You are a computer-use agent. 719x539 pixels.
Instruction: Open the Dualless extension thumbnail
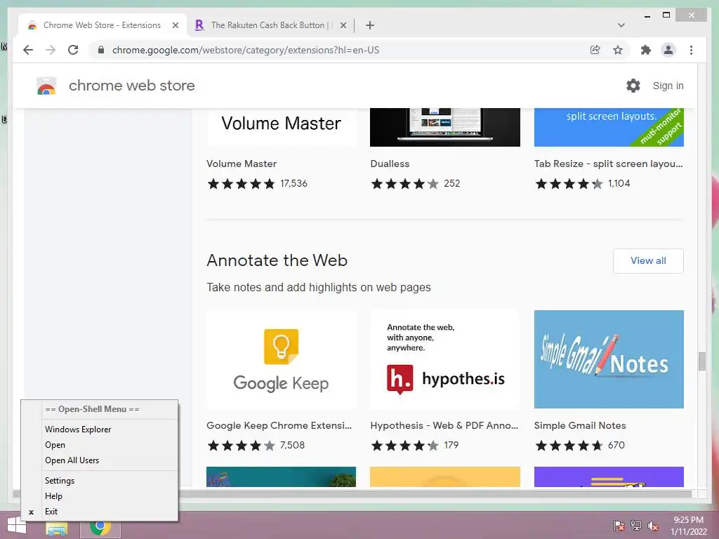(445, 128)
